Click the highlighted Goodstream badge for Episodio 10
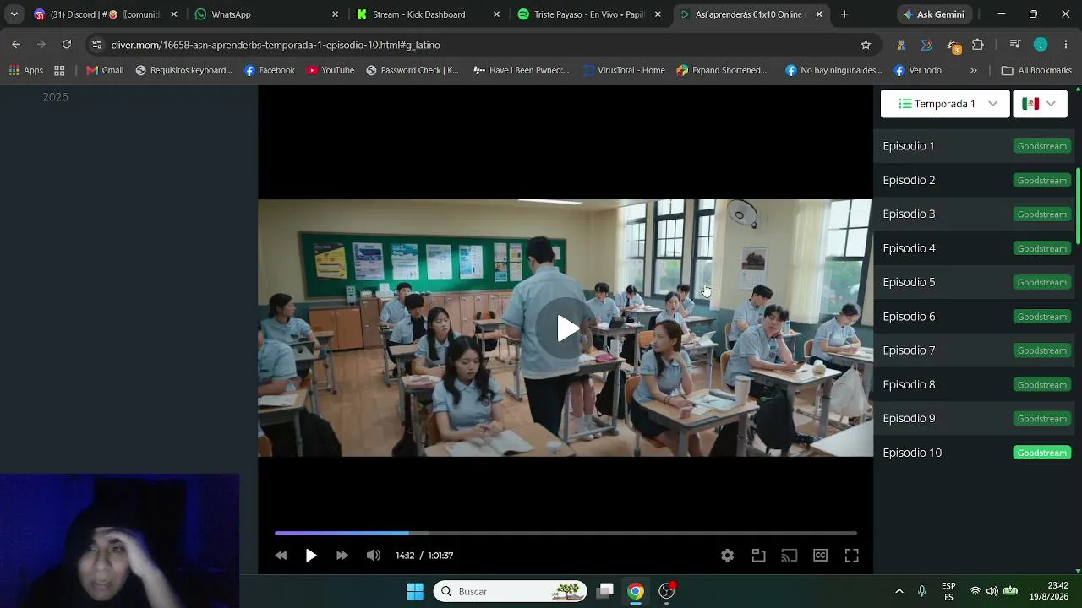 pyautogui.click(x=1041, y=453)
